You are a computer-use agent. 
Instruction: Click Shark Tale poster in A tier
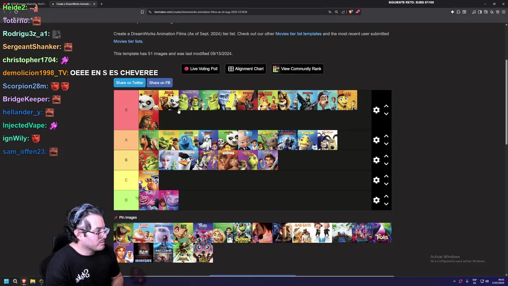click(308, 140)
